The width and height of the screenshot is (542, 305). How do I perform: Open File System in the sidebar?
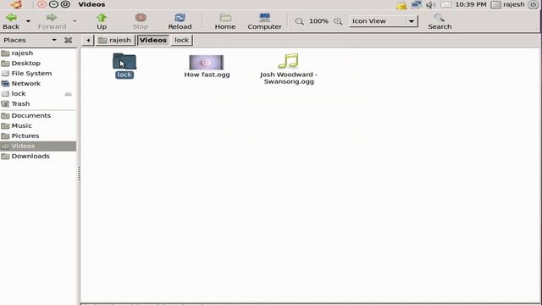coord(38,74)
